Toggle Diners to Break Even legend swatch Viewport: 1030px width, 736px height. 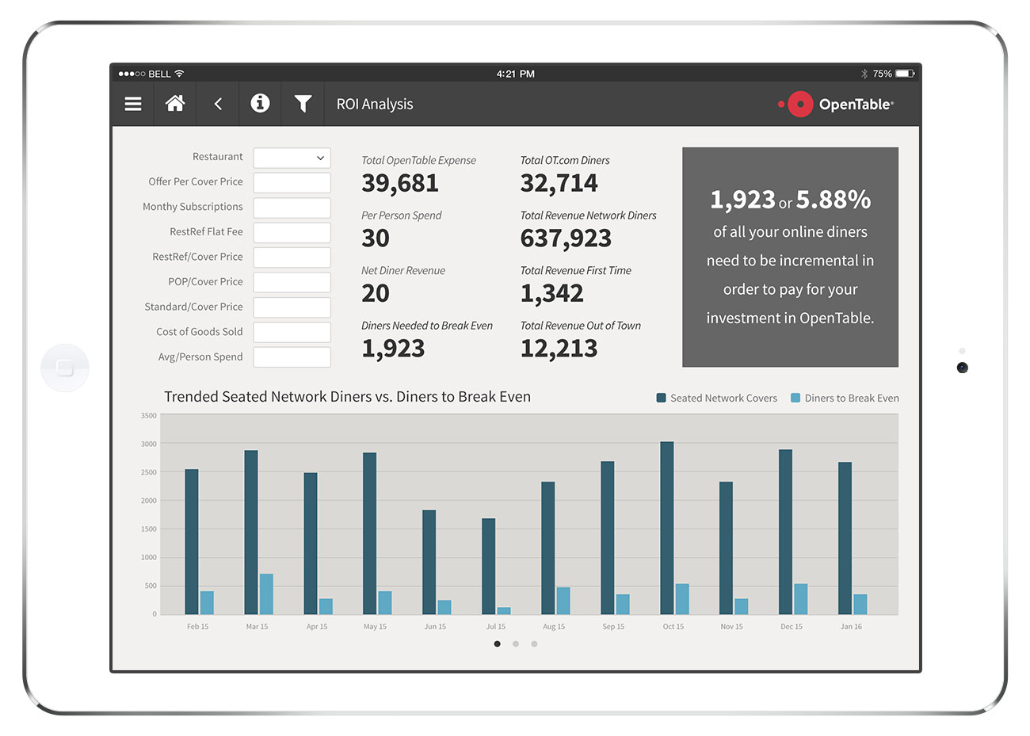coord(795,398)
